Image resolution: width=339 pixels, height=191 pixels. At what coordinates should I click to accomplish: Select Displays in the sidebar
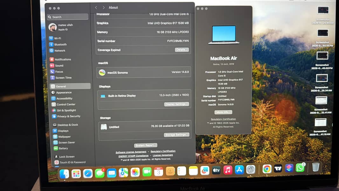coord(61,131)
